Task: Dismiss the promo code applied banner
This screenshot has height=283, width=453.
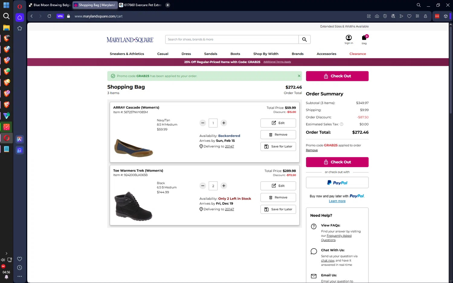Action: (x=299, y=76)
